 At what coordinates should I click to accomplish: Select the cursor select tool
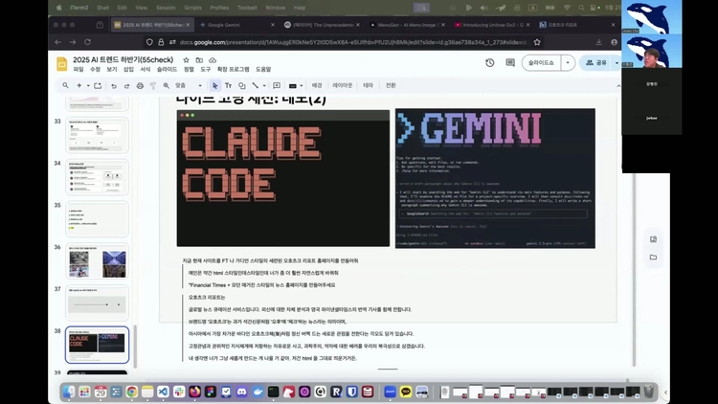point(214,85)
